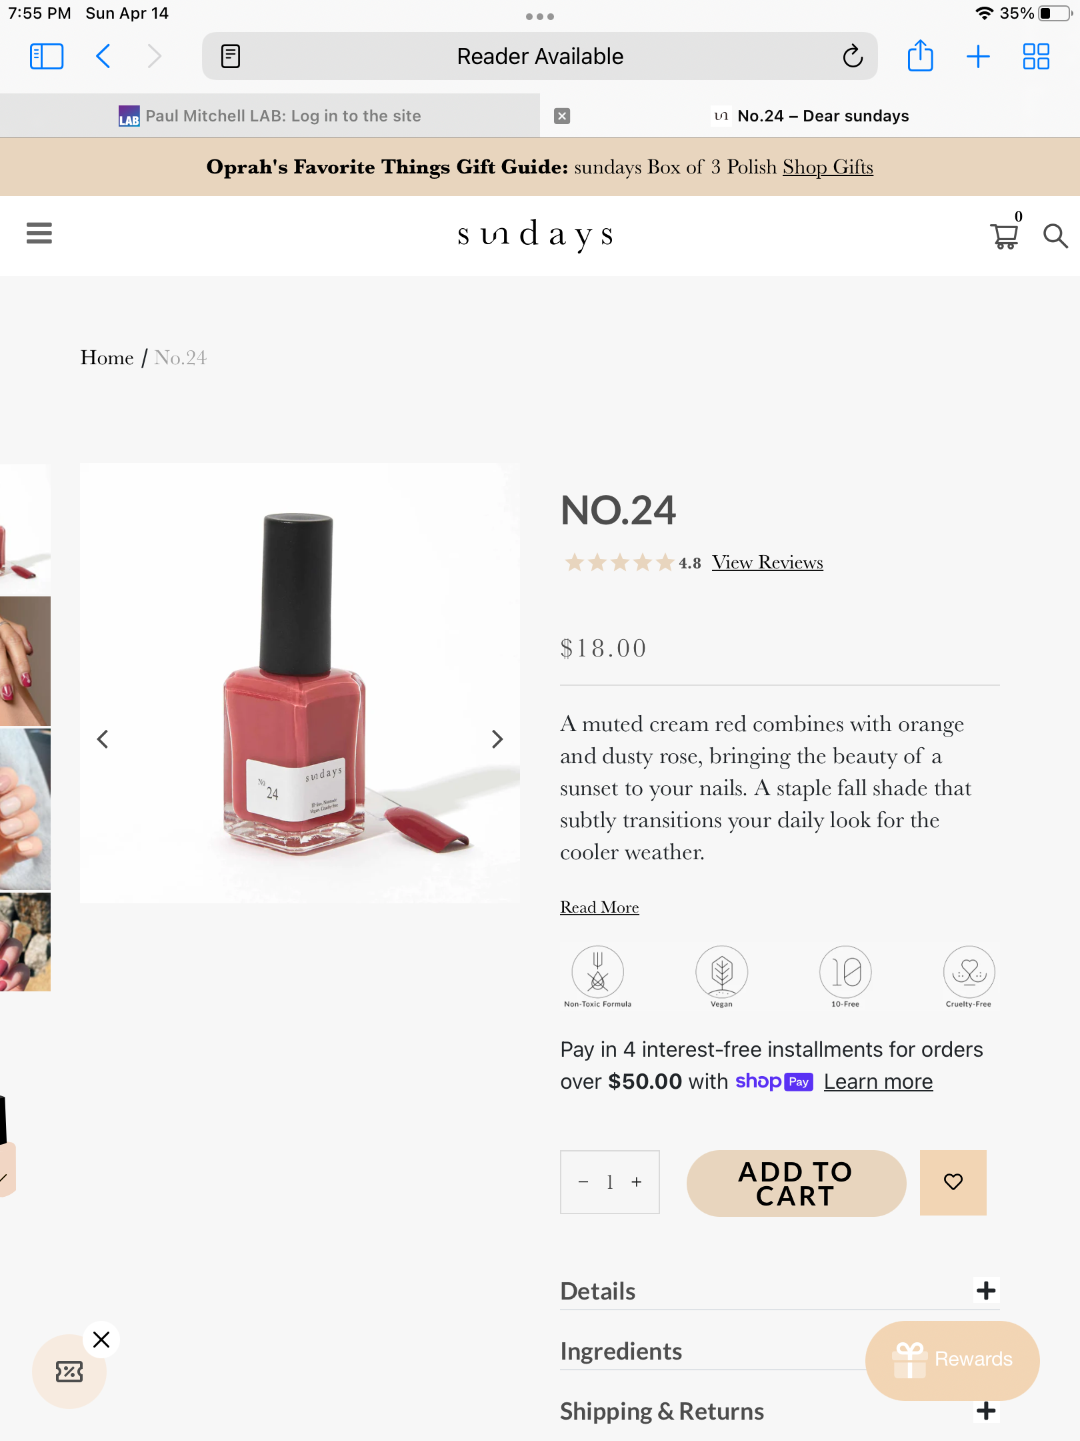Screen dimensions: 1080x1441
Task: Expand the Details section
Action: 985,1290
